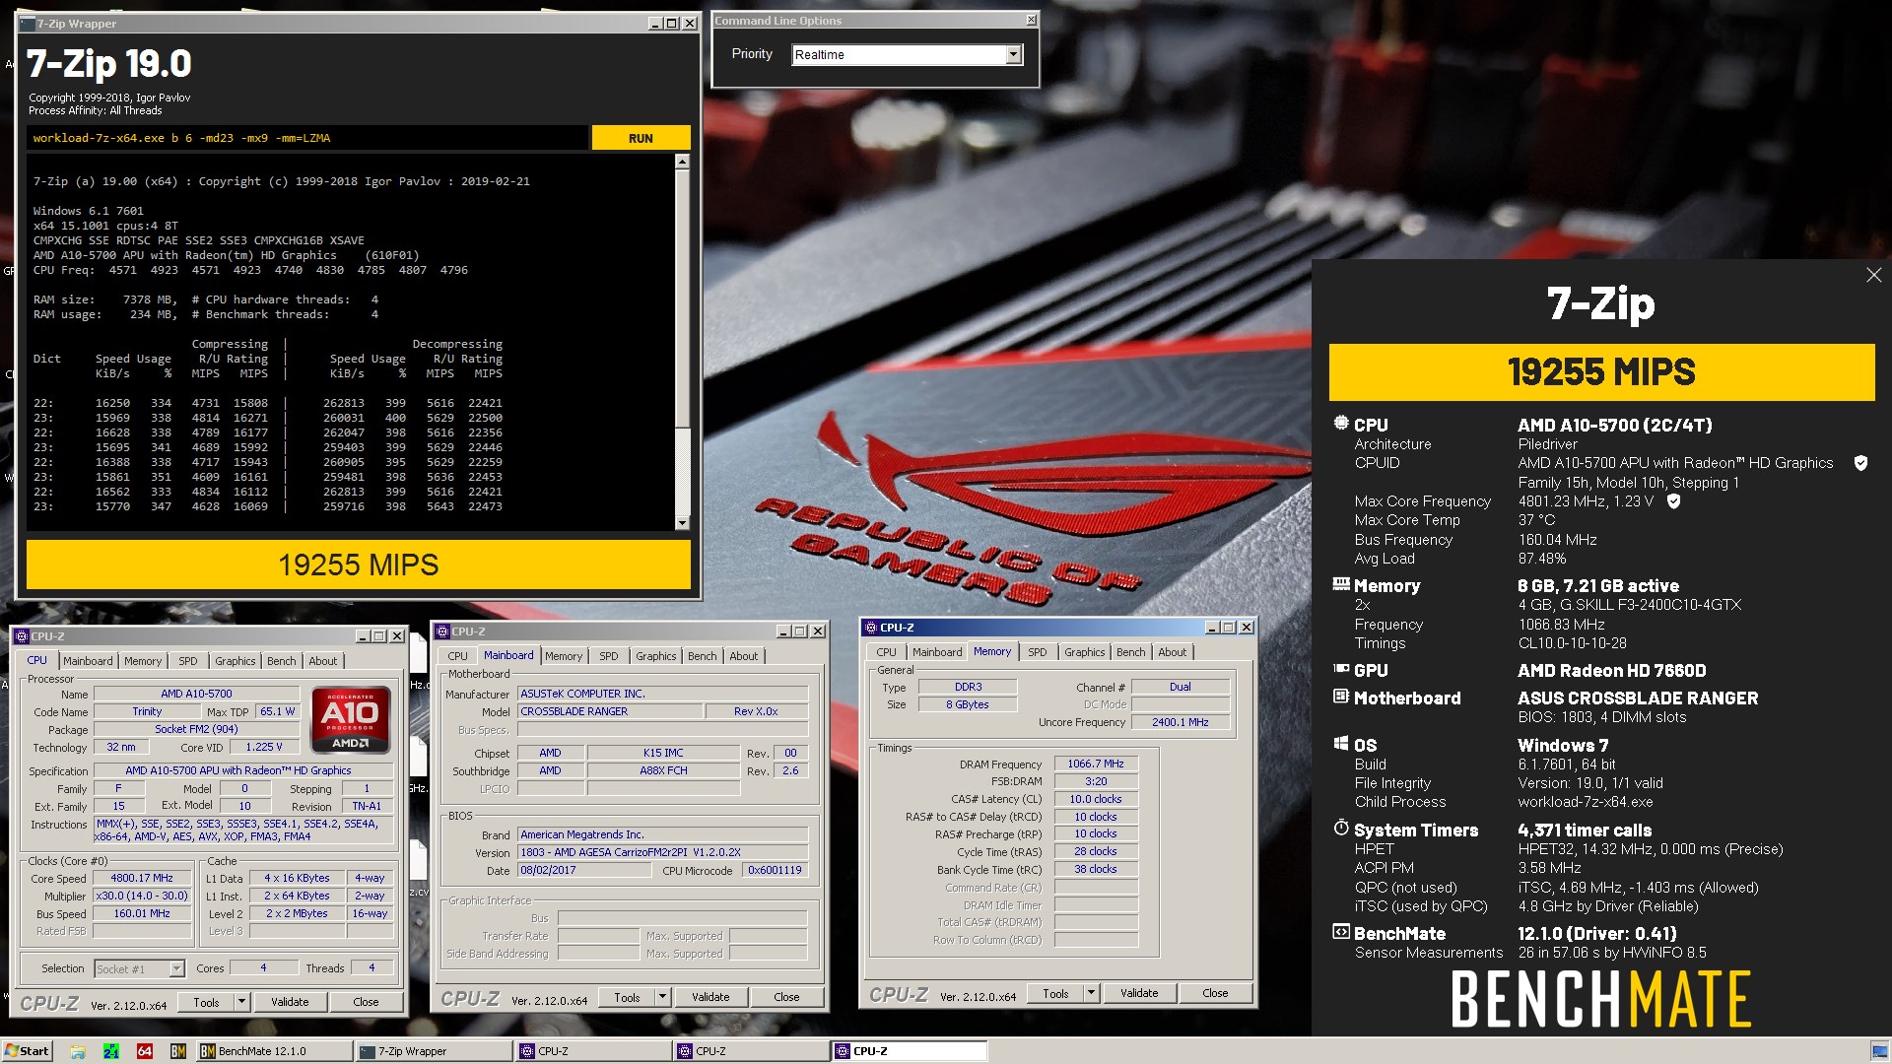Click the Tools button in the CPU-Z CPU tab window
Viewport: 1892px width, 1064px height.
pos(206,1002)
